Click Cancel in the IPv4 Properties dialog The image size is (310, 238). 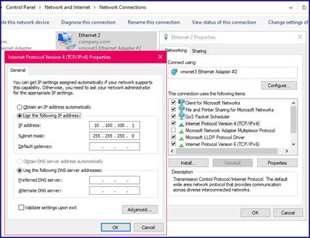(x=148, y=228)
